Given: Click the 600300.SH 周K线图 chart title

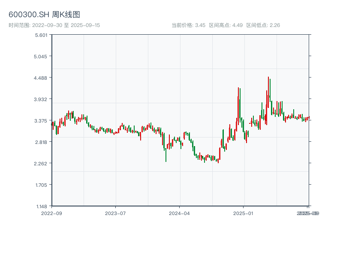Looking at the screenshot, I should click(x=44, y=15).
